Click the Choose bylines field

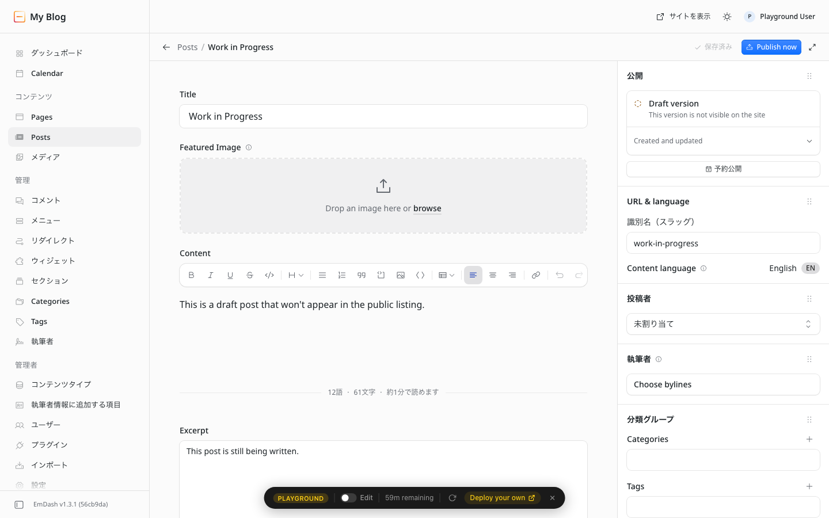pos(723,384)
